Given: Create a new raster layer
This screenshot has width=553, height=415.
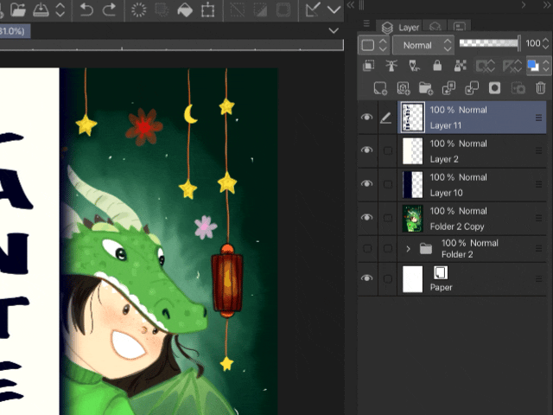Looking at the screenshot, I should click(x=380, y=88).
